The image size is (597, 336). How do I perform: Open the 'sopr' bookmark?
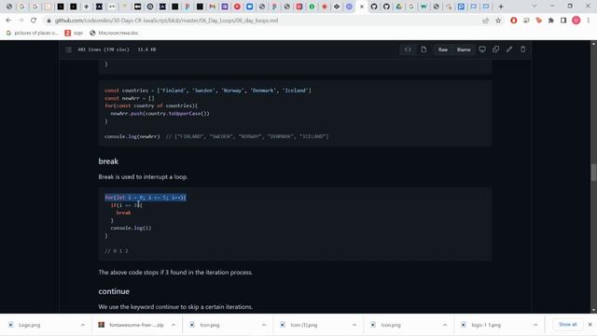coord(74,34)
